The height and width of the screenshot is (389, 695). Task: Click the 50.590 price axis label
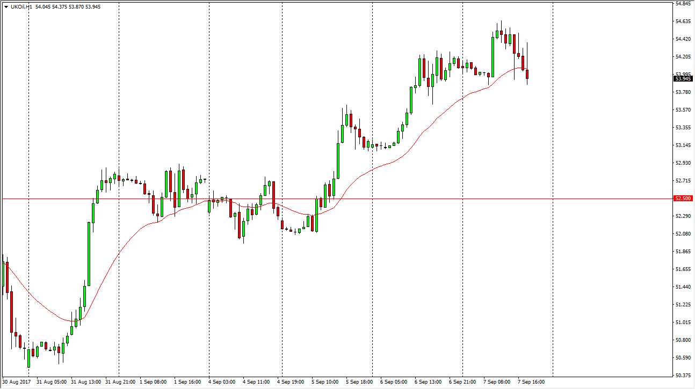[x=683, y=358]
